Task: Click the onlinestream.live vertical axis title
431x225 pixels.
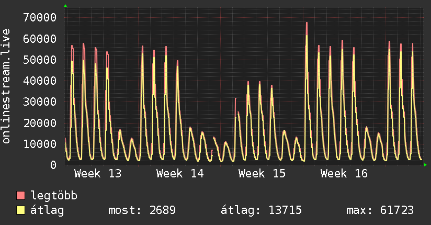Action: [6, 86]
